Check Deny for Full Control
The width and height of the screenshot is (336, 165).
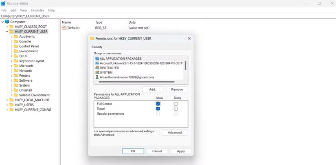(176, 104)
